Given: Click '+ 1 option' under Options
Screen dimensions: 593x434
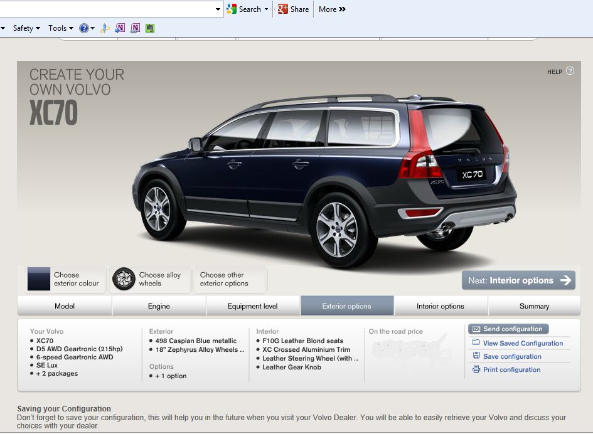Looking at the screenshot, I should [x=171, y=376].
